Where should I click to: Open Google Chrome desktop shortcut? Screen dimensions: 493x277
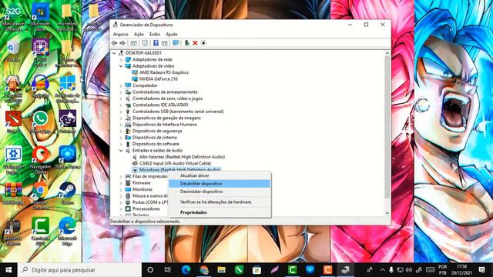(x=40, y=195)
